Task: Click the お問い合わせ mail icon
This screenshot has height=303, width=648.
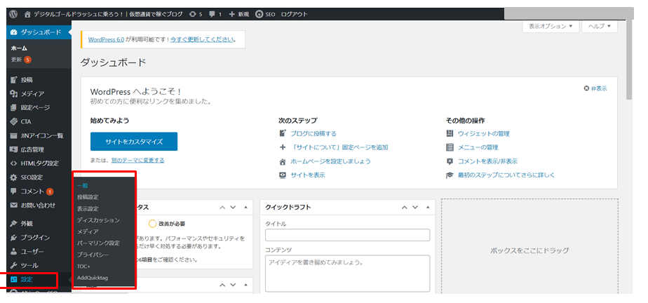Action: (13, 205)
